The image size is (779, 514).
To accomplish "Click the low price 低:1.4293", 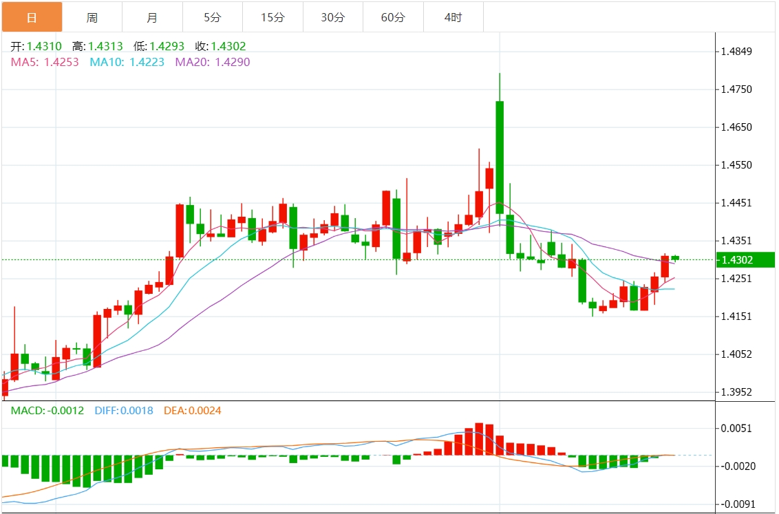I will pyautogui.click(x=159, y=46).
